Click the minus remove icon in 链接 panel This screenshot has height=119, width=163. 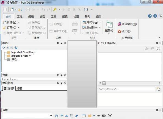[x=12, y=48]
